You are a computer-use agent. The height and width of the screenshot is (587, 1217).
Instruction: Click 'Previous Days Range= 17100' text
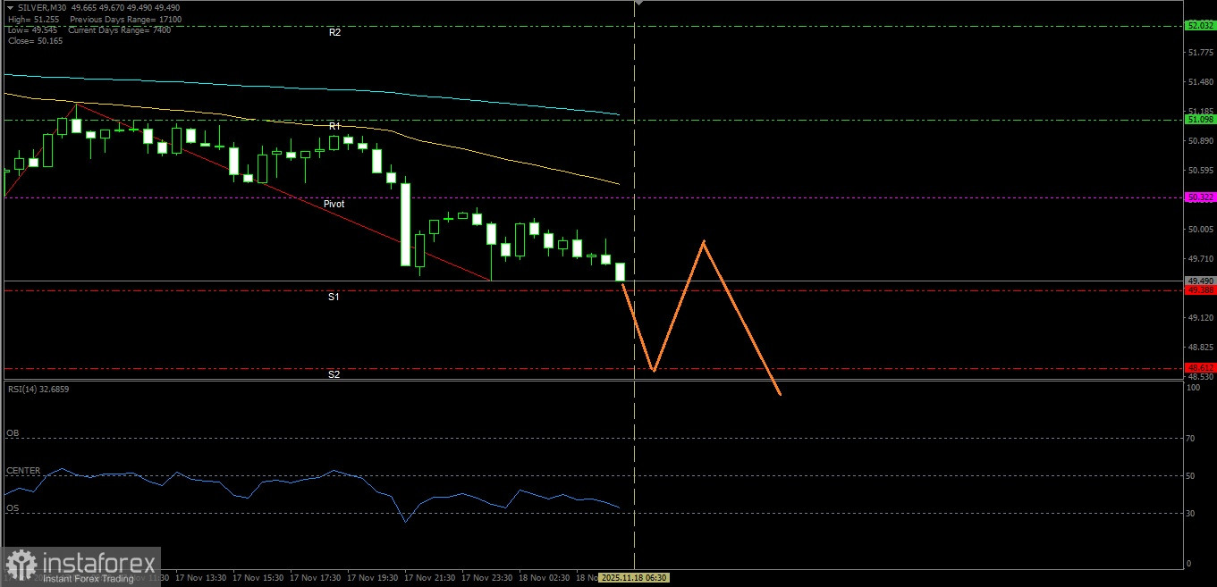pos(125,19)
